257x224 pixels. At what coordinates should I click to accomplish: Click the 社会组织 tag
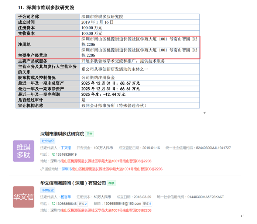[48, 141]
